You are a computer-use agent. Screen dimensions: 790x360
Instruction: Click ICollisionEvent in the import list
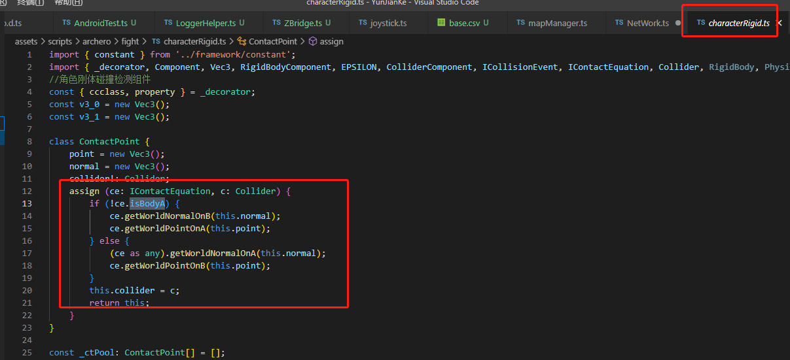click(x=520, y=67)
